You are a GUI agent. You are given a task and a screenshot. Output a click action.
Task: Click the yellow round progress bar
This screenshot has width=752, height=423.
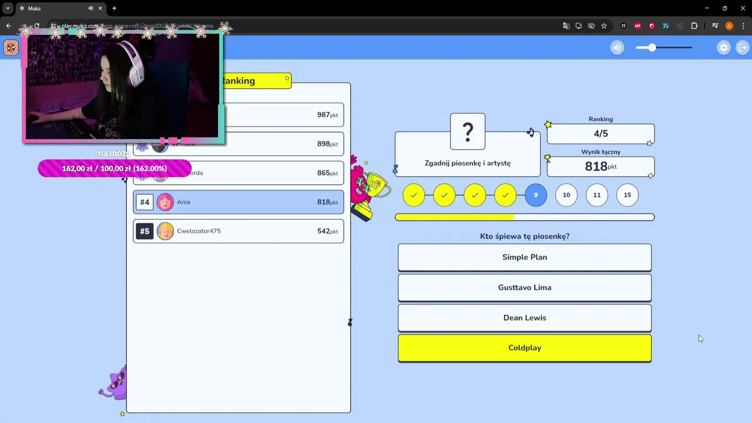[525, 217]
